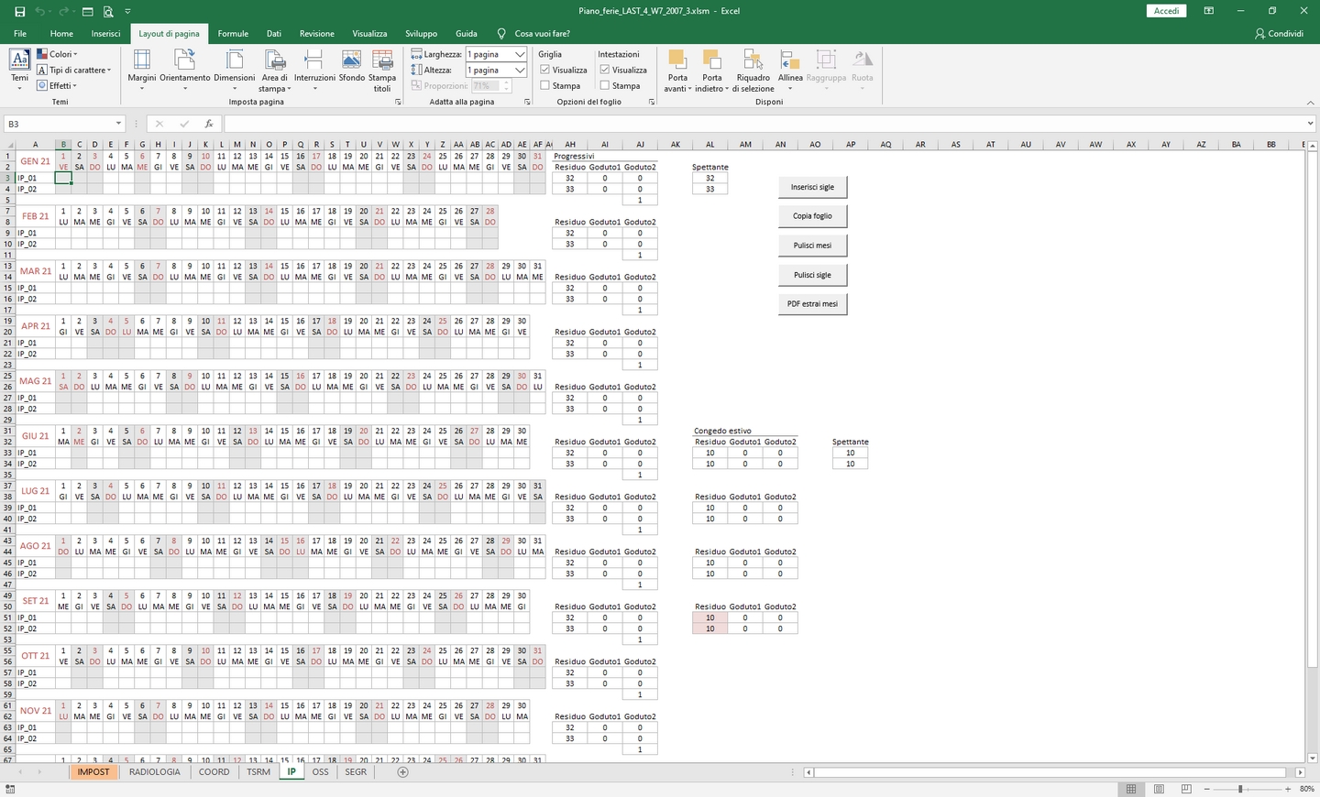Click Cosa vuoi fare search box

pos(542,33)
